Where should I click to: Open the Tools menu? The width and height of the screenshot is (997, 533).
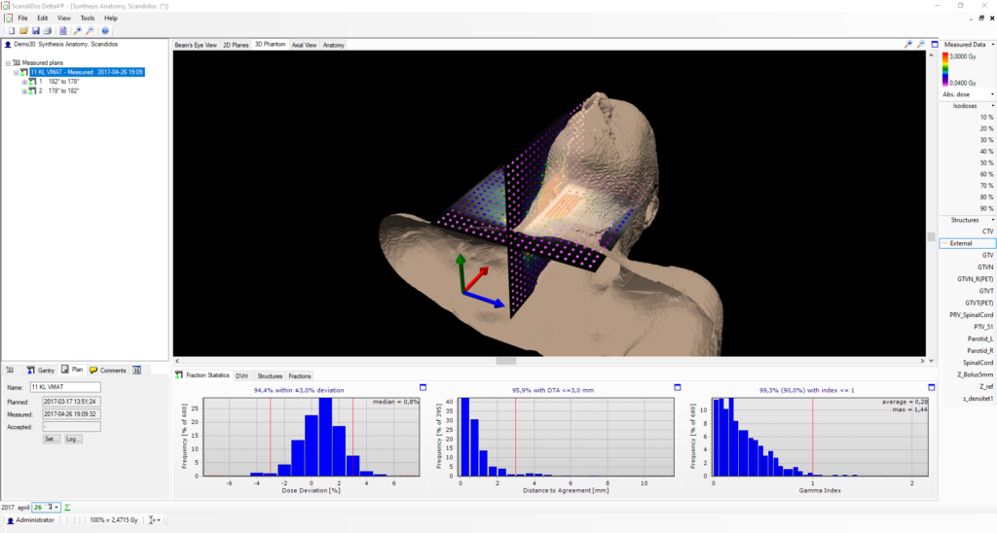coord(88,18)
